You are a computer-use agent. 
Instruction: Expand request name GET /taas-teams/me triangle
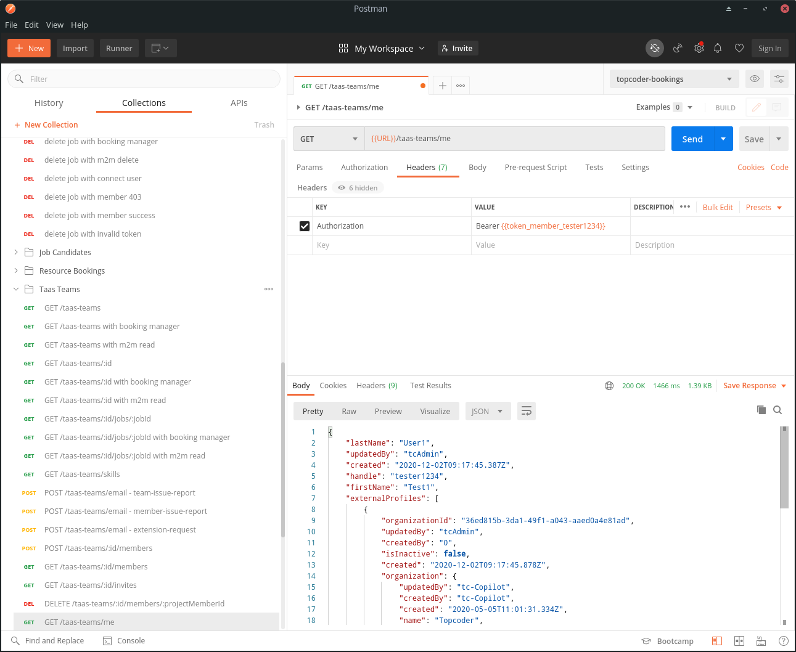(x=298, y=107)
